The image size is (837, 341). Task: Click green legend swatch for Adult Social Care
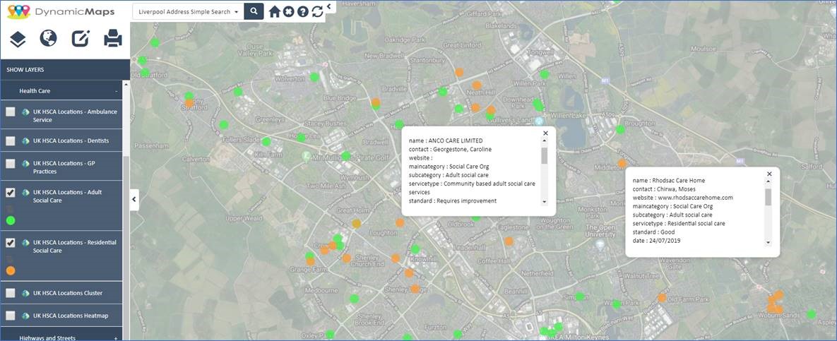(x=10, y=220)
